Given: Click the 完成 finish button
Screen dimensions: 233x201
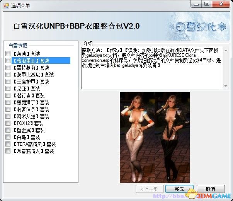Looking at the screenshot, I should pyautogui.click(x=179, y=189).
